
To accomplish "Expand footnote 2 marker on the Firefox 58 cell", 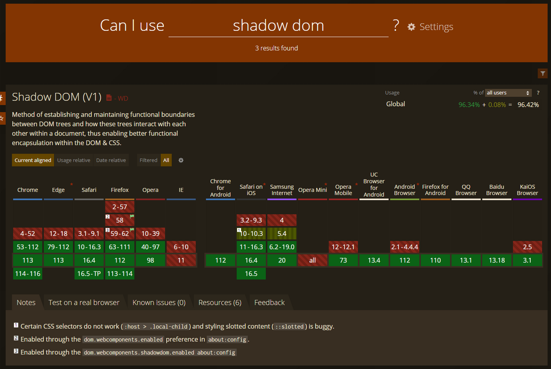I will pos(107,217).
